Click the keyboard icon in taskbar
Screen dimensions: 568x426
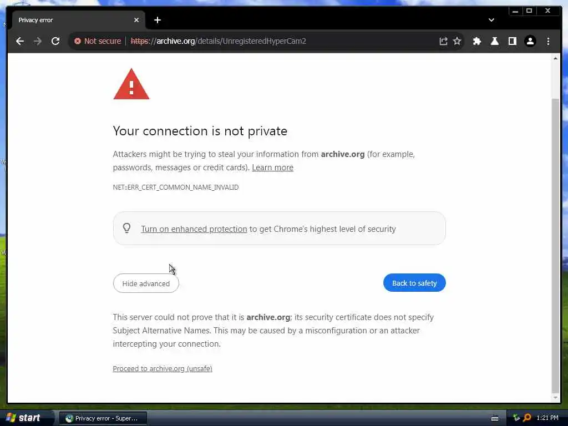click(x=495, y=418)
